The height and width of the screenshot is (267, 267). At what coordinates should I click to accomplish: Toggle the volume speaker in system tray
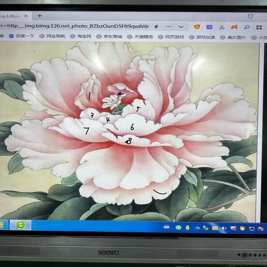point(224,228)
